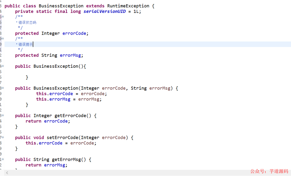
Task: Click the 错误提示 comment text
Action: (x=26, y=44)
